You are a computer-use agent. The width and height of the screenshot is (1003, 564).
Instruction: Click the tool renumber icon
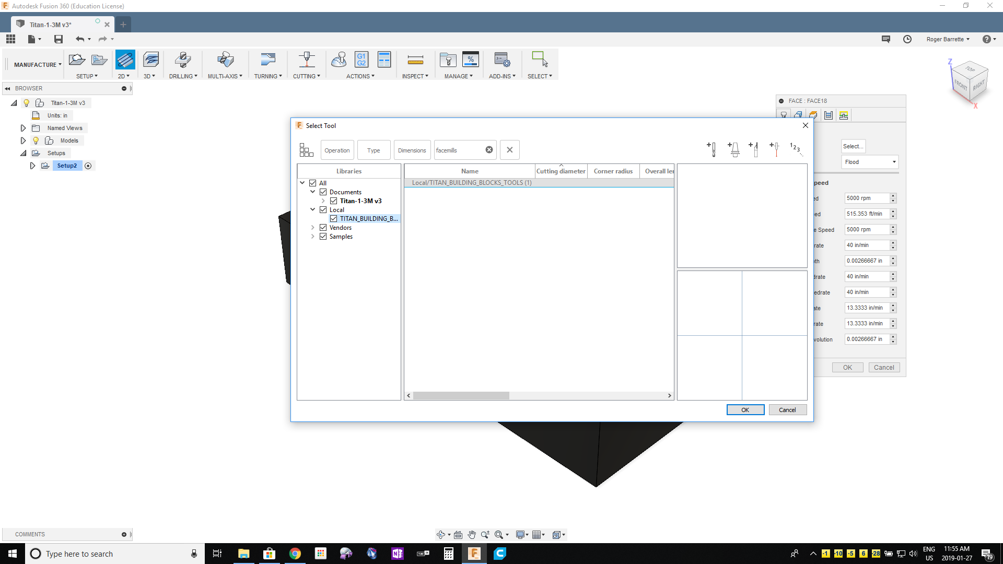tap(796, 149)
